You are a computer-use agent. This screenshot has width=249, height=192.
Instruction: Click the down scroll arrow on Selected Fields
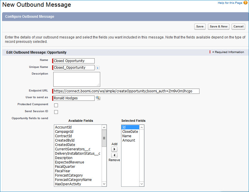coord(142,184)
